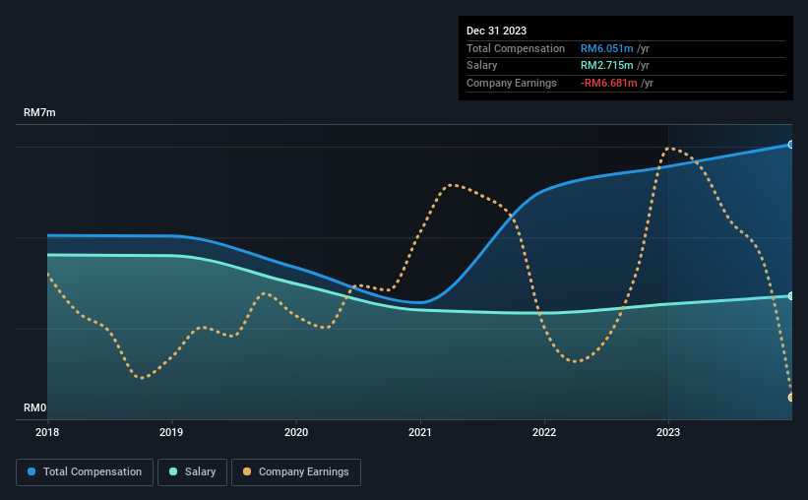Click the RM6.051m total compensation value

[x=606, y=48]
